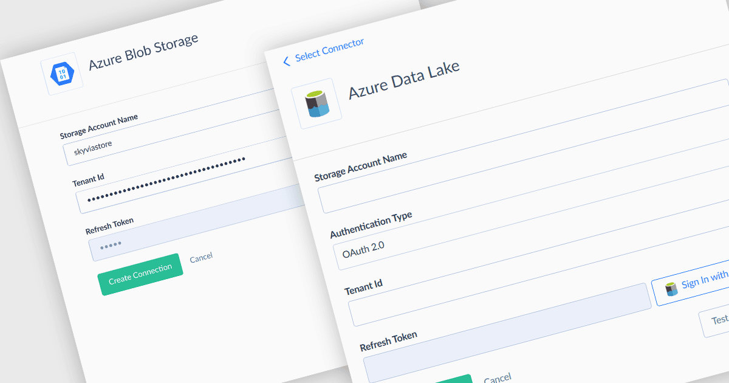
Task: Click the Azure Blob Storage heading text
Action: point(144,52)
